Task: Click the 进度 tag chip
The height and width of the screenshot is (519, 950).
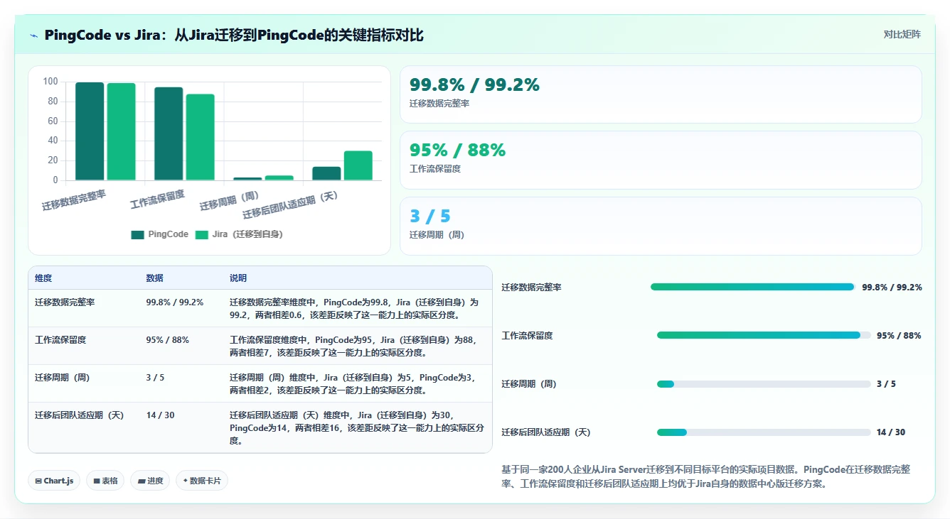Action: 150,481
